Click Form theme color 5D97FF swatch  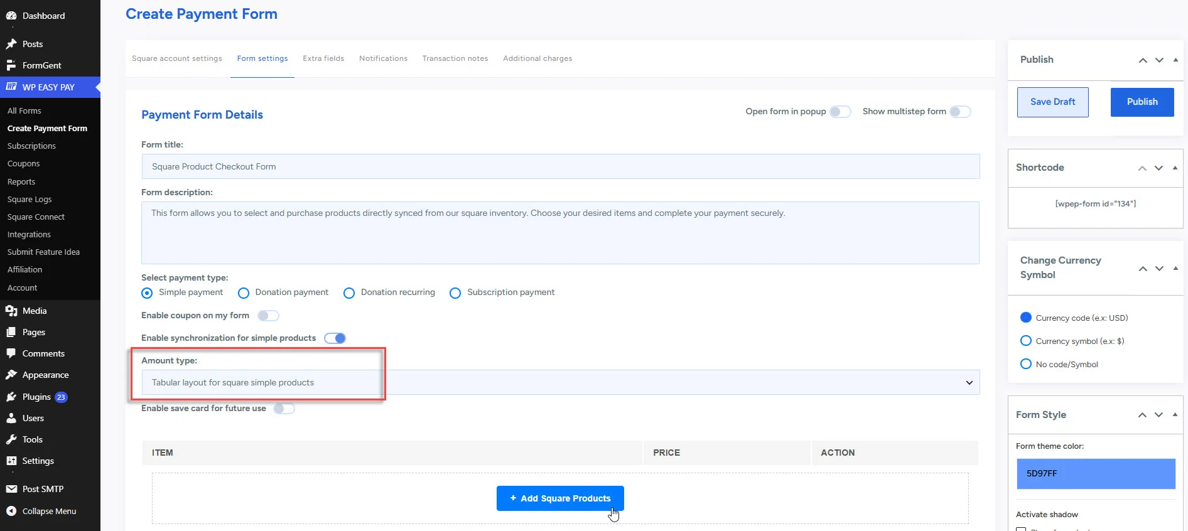1096,473
